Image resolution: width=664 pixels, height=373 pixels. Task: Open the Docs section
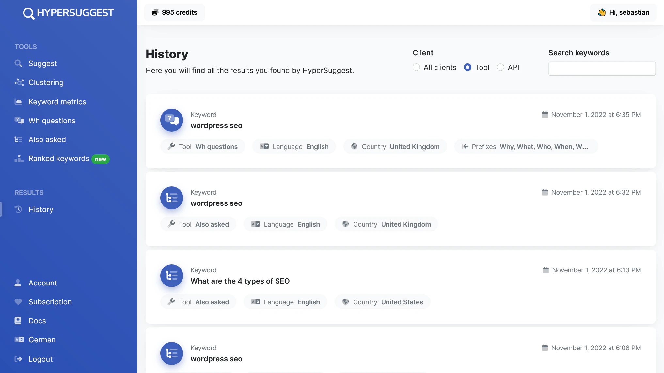click(37, 321)
